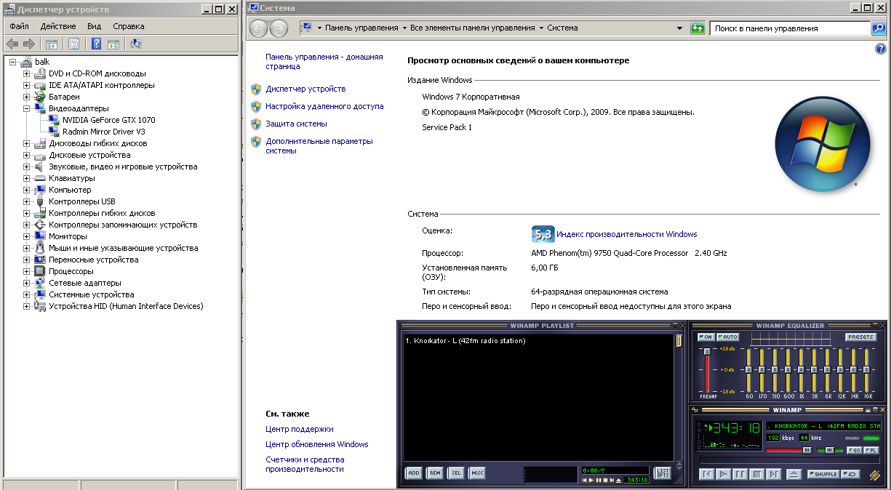891x490 pixels.
Task: Open Центр обновления Windows link
Action: pyautogui.click(x=317, y=444)
